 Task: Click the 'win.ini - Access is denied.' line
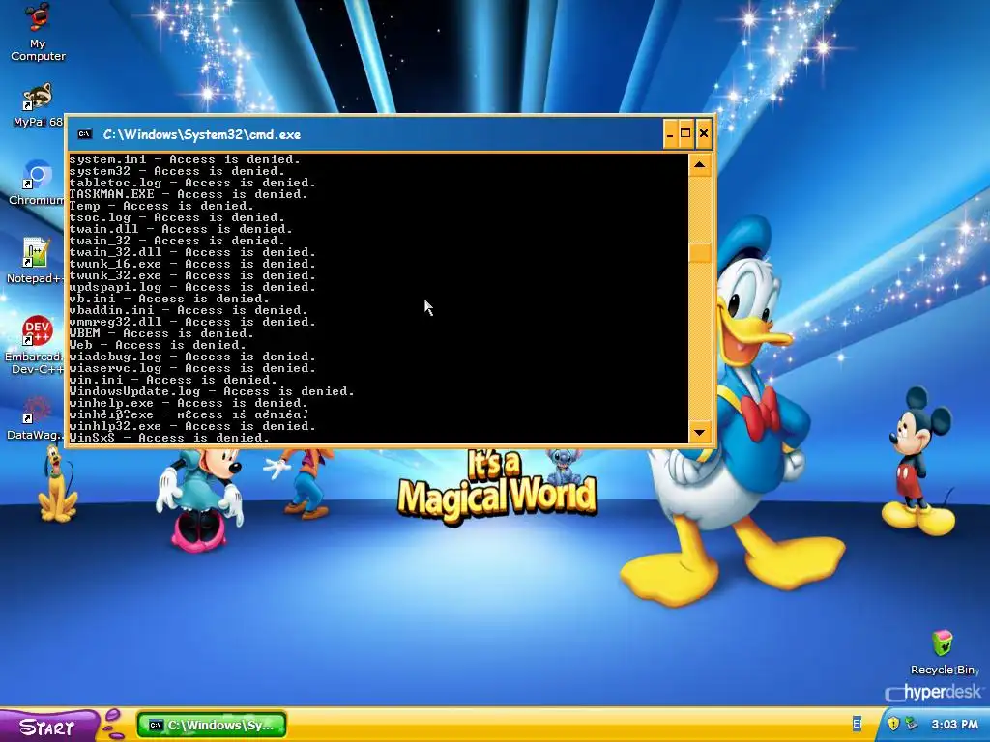[174, 380]
